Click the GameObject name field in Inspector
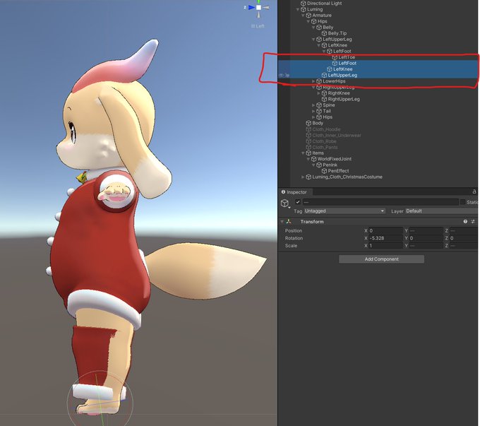This screenshot has width=480, height=426. (380, 201)
